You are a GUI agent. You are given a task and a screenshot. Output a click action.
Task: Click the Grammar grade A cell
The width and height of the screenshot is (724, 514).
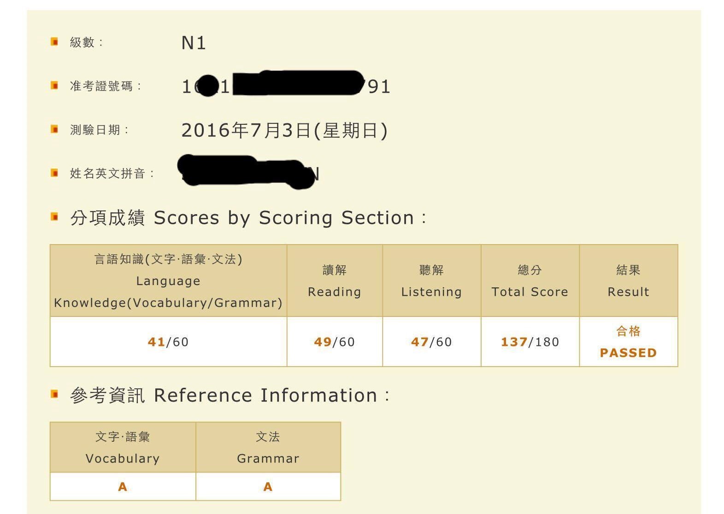(268, 486)
